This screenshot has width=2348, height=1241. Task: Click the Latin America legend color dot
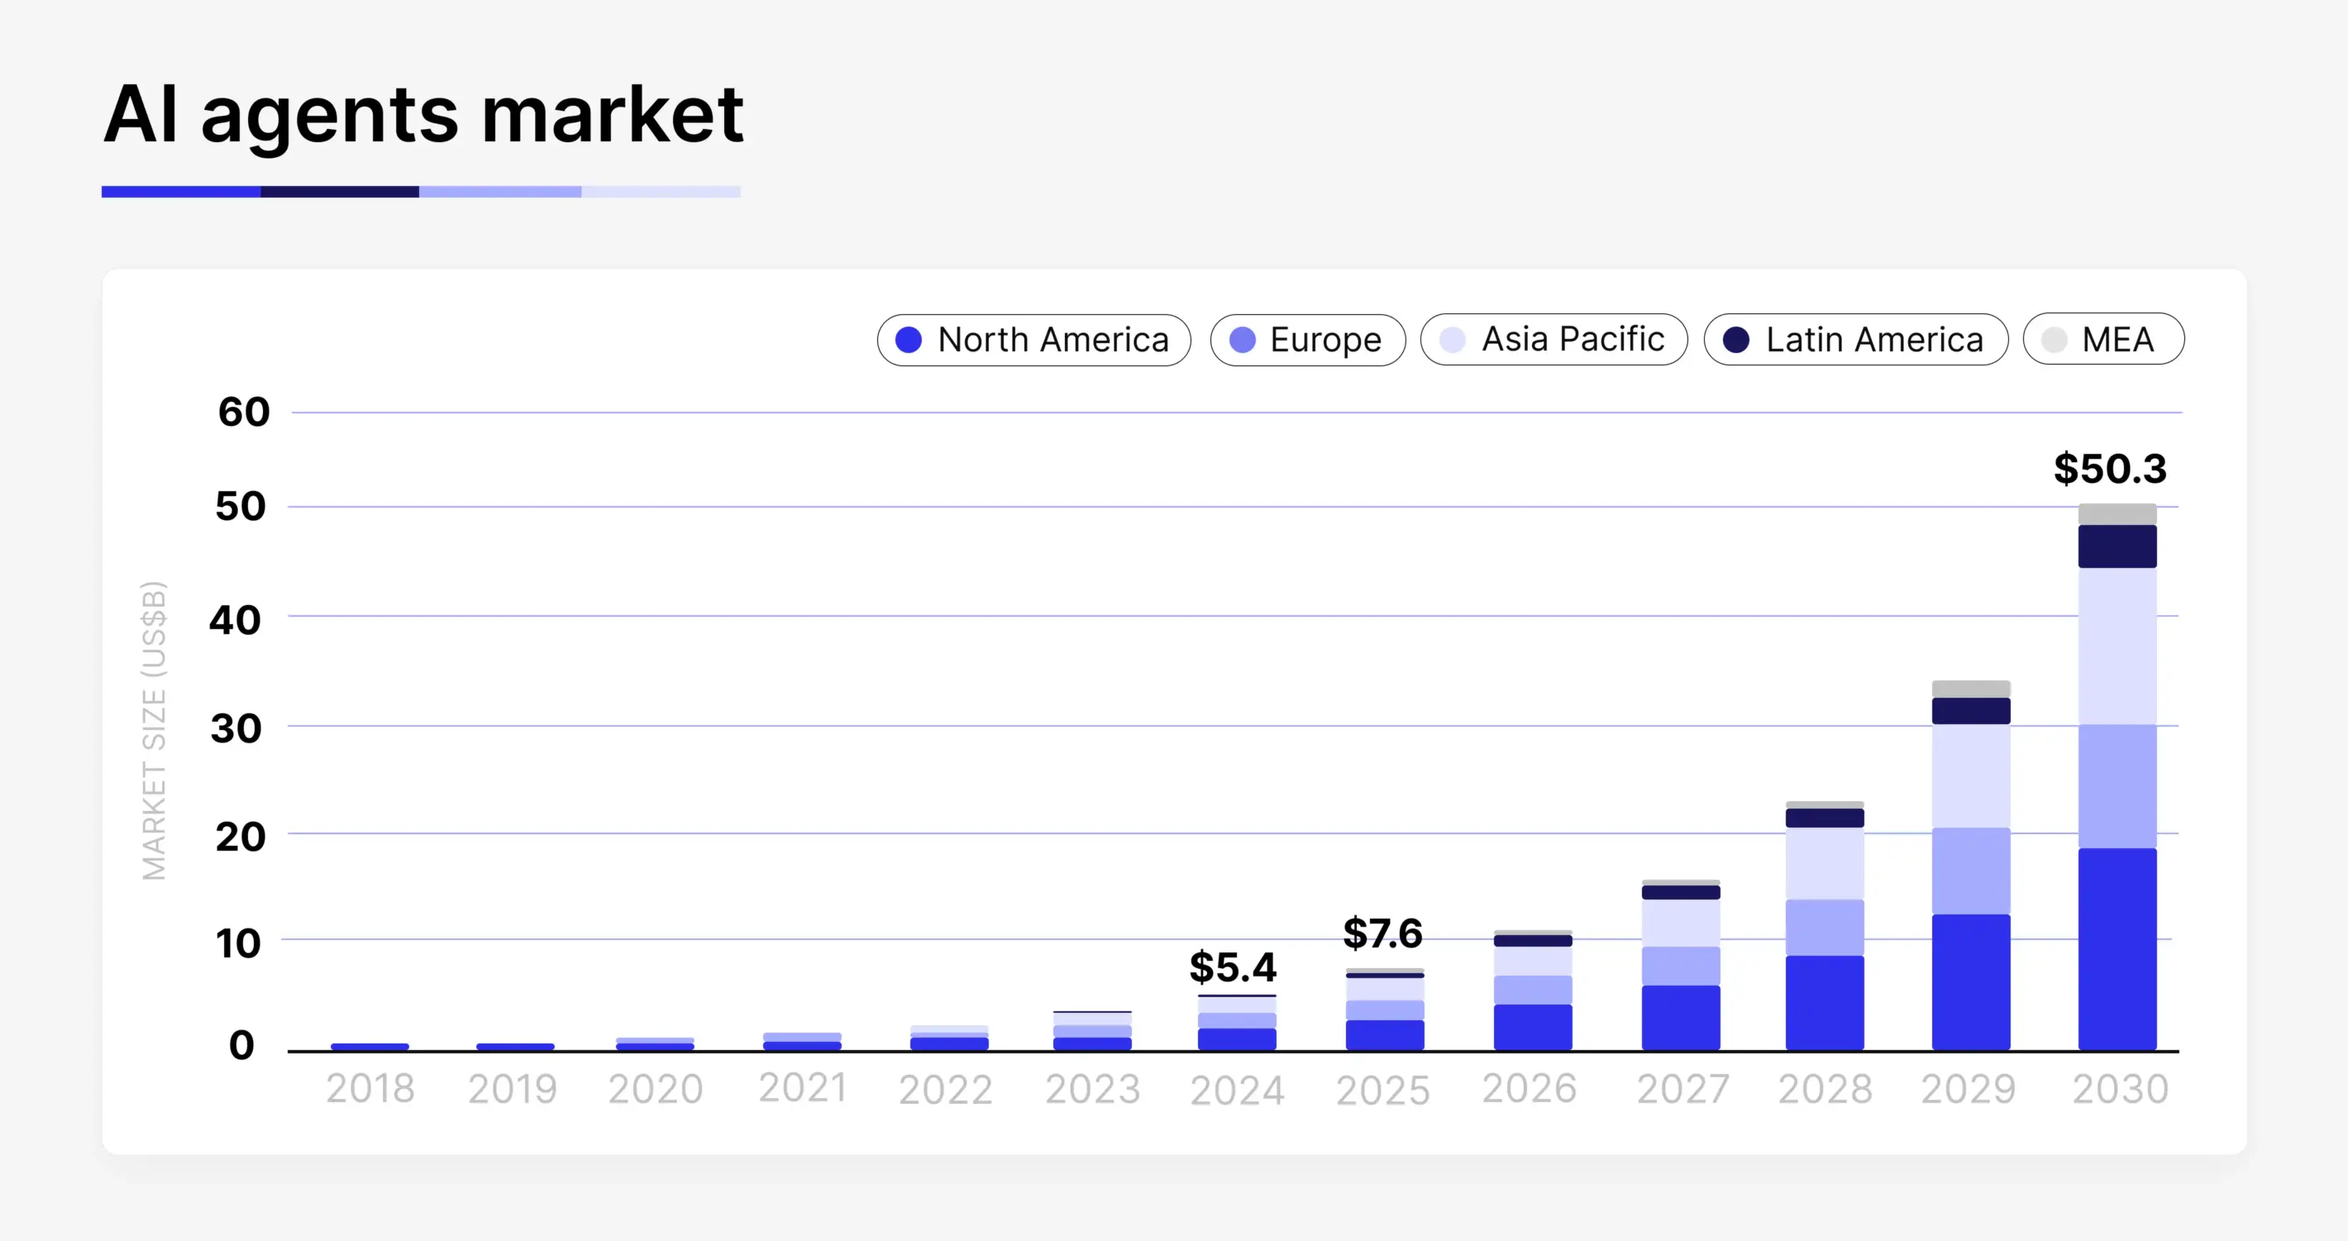[x=1737, y=339]
